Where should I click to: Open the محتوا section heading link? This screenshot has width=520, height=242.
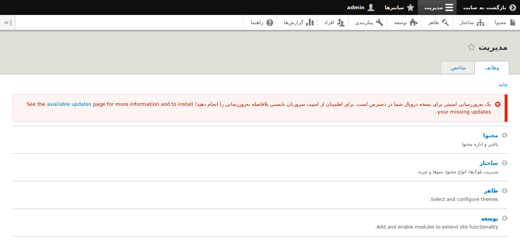point(490,135)
